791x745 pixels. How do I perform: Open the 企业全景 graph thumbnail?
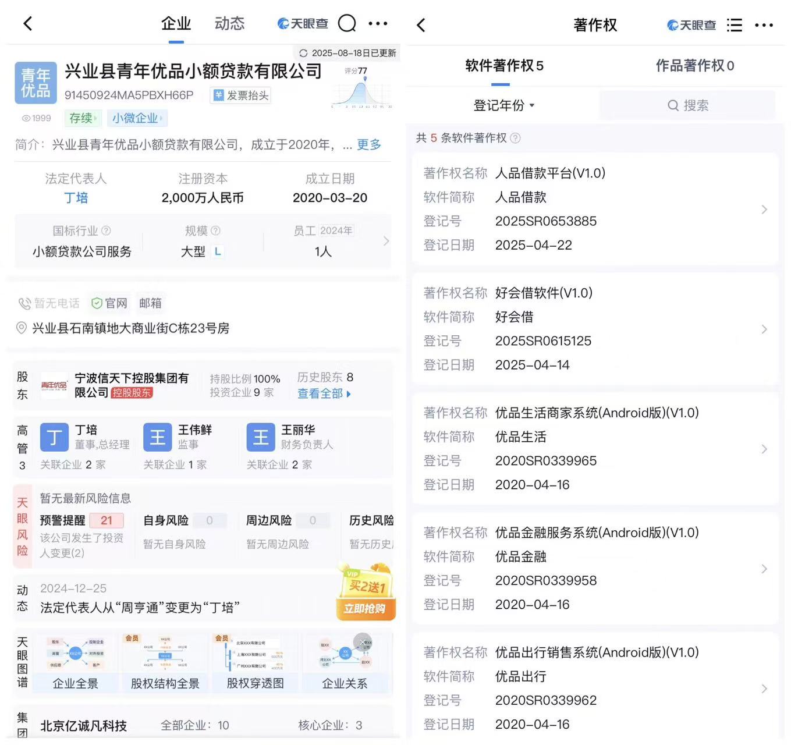click(76, 664)
